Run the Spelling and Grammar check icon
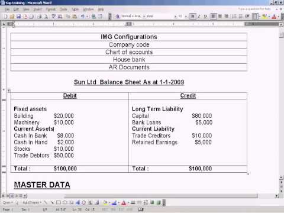The image size is (284, 213). (x=53, y=17)
